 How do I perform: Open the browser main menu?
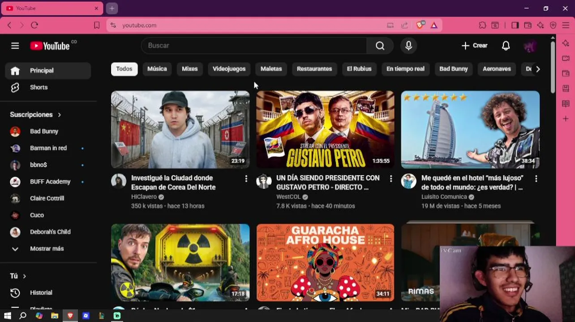click(566, 25)
